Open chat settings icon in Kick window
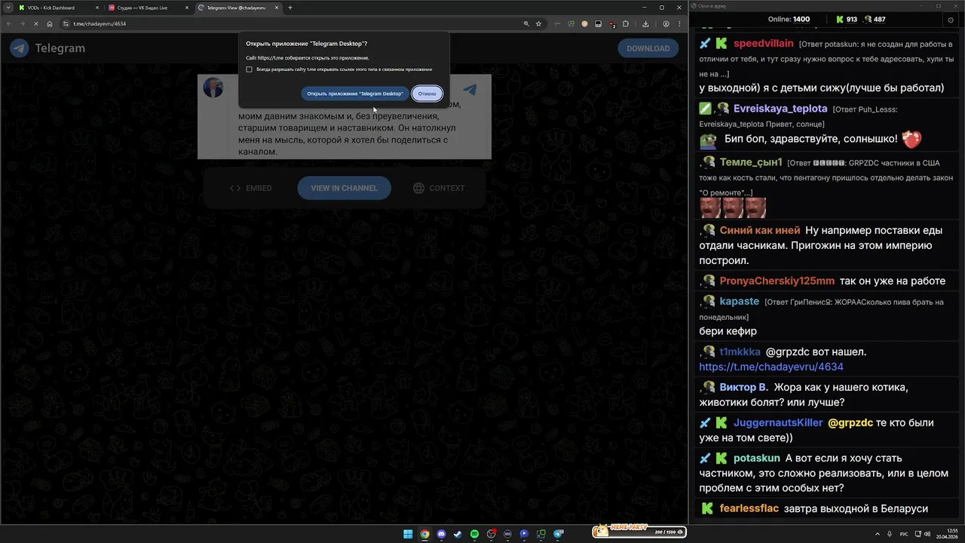The height and width of the screenshot is (543, 965). click(x=950, y=20)
